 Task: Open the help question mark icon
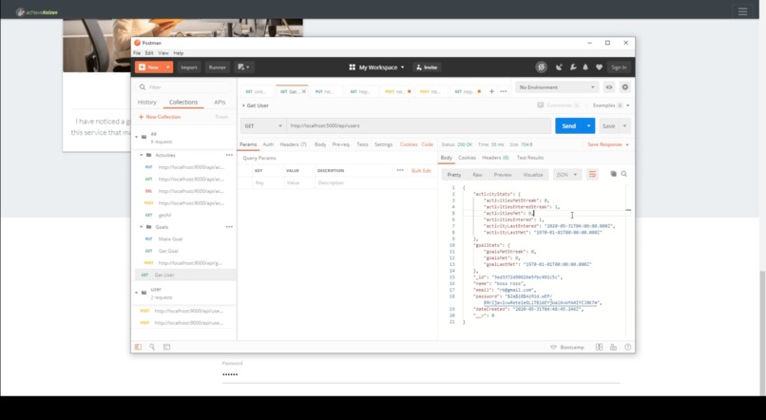tap(628, 347)
